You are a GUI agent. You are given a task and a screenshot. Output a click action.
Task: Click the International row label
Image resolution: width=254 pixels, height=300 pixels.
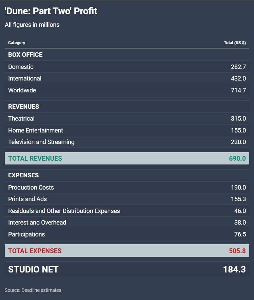[25, 78]
